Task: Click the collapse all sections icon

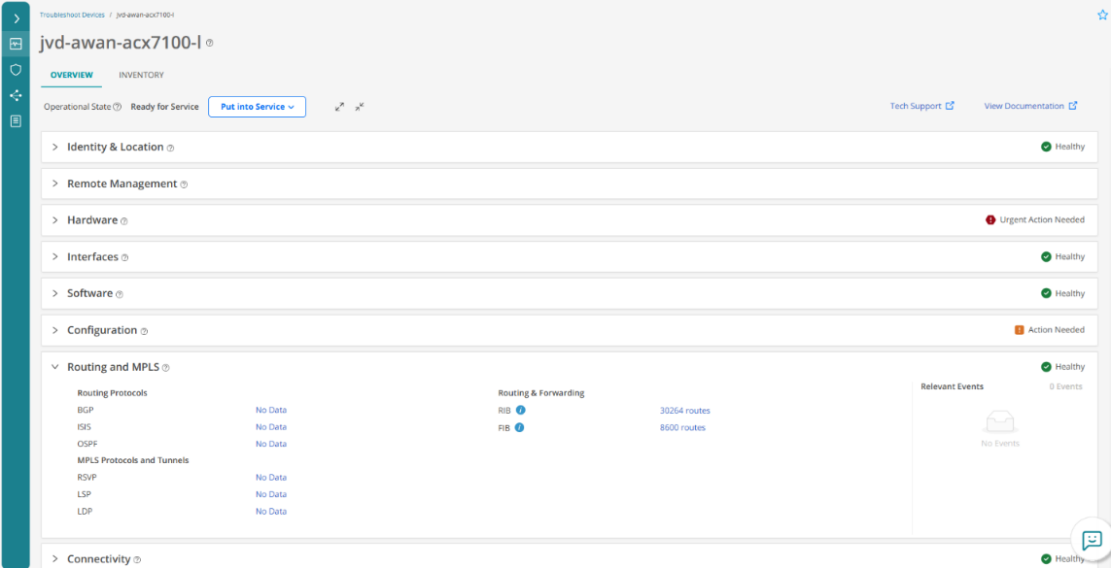Action: (x=360, y=107)
